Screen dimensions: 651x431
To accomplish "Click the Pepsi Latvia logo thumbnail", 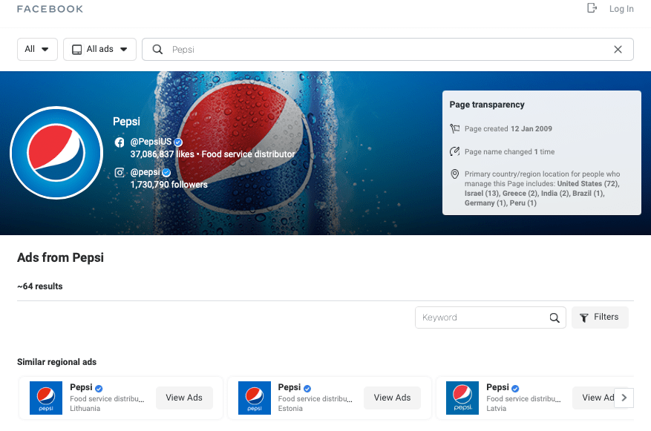I will click(x=462, y=398).
